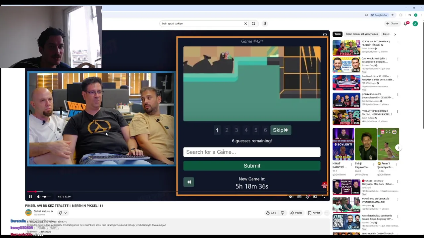The width and height of the screenshot is (424, 238).
Task: Click the install app icon in address bar
Action: click(x=366, y=15)
